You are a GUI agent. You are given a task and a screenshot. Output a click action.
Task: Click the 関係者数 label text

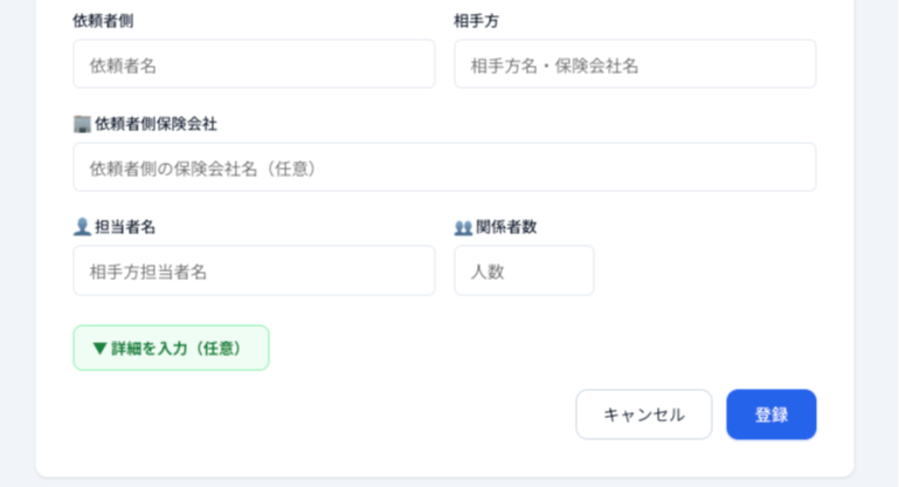point(506,227)
